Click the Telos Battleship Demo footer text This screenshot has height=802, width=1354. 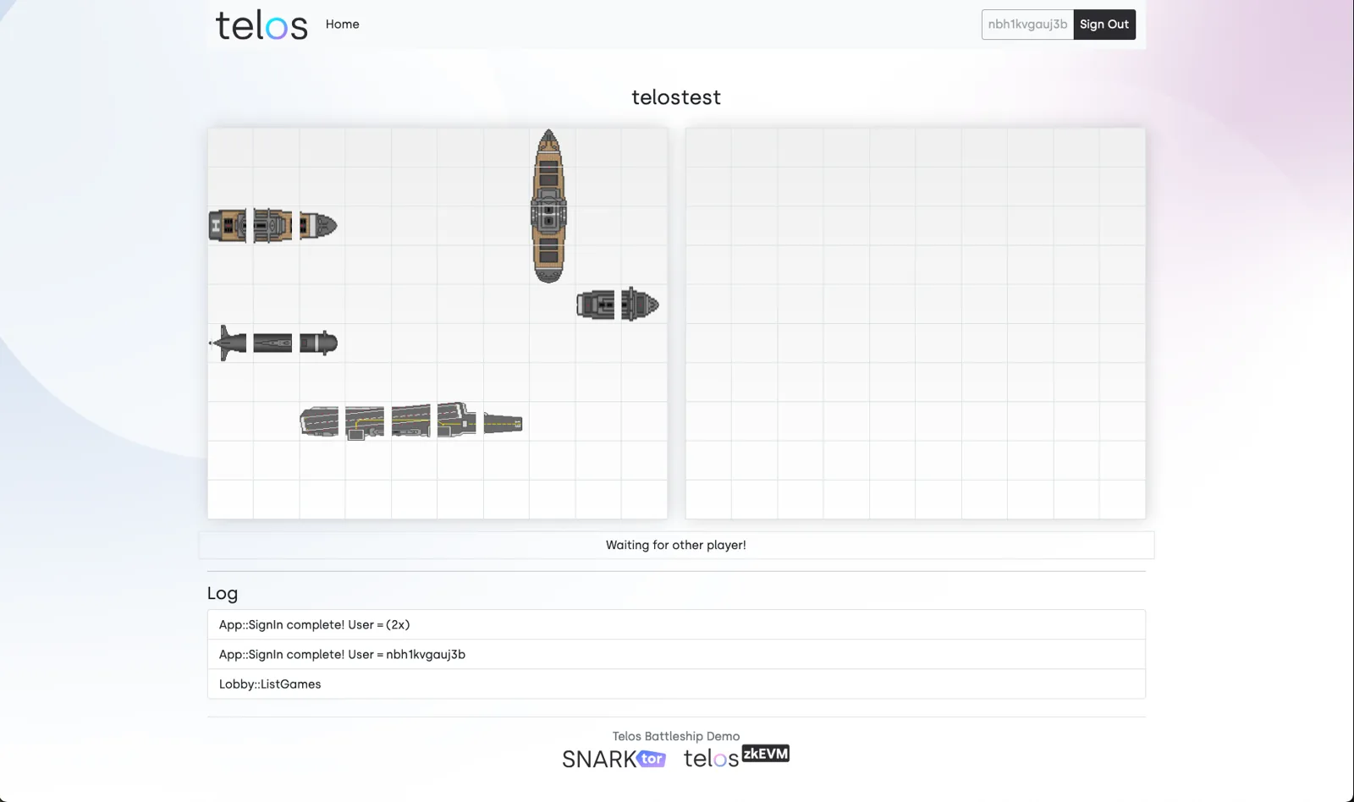676,736
